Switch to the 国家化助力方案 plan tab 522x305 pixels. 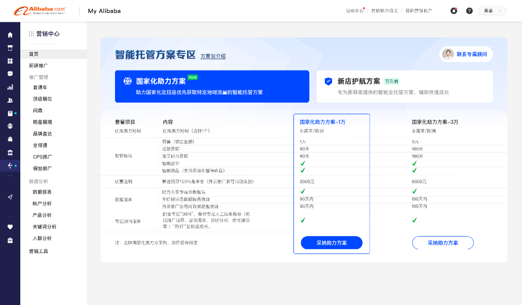pos(212,86)
